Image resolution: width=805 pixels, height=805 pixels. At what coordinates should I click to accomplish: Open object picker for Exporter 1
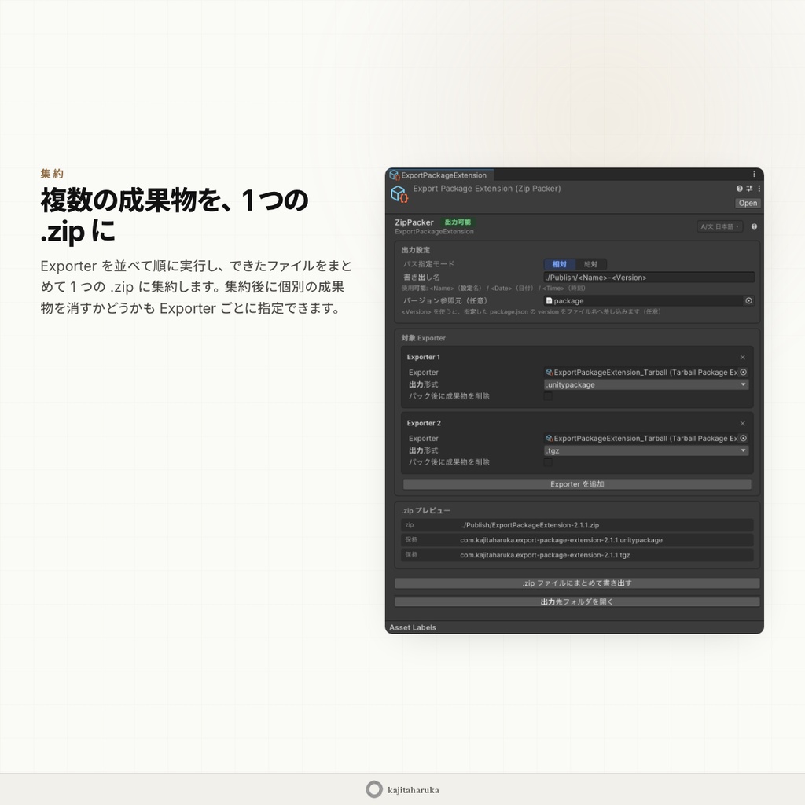click(x=743, y=372)
